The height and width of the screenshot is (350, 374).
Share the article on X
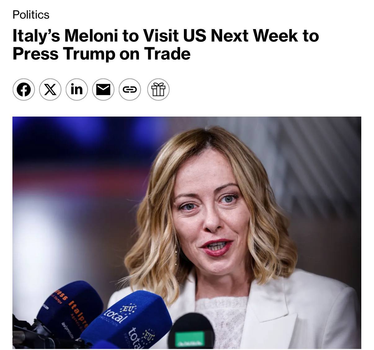click(x=50, y=90)
